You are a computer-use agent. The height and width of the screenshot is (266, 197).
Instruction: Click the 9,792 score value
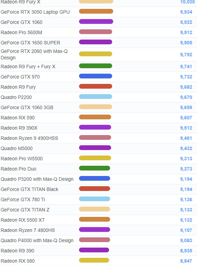pos(186,55)
